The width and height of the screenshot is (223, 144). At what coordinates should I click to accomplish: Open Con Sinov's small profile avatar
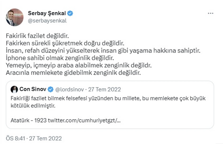(14, 89)
